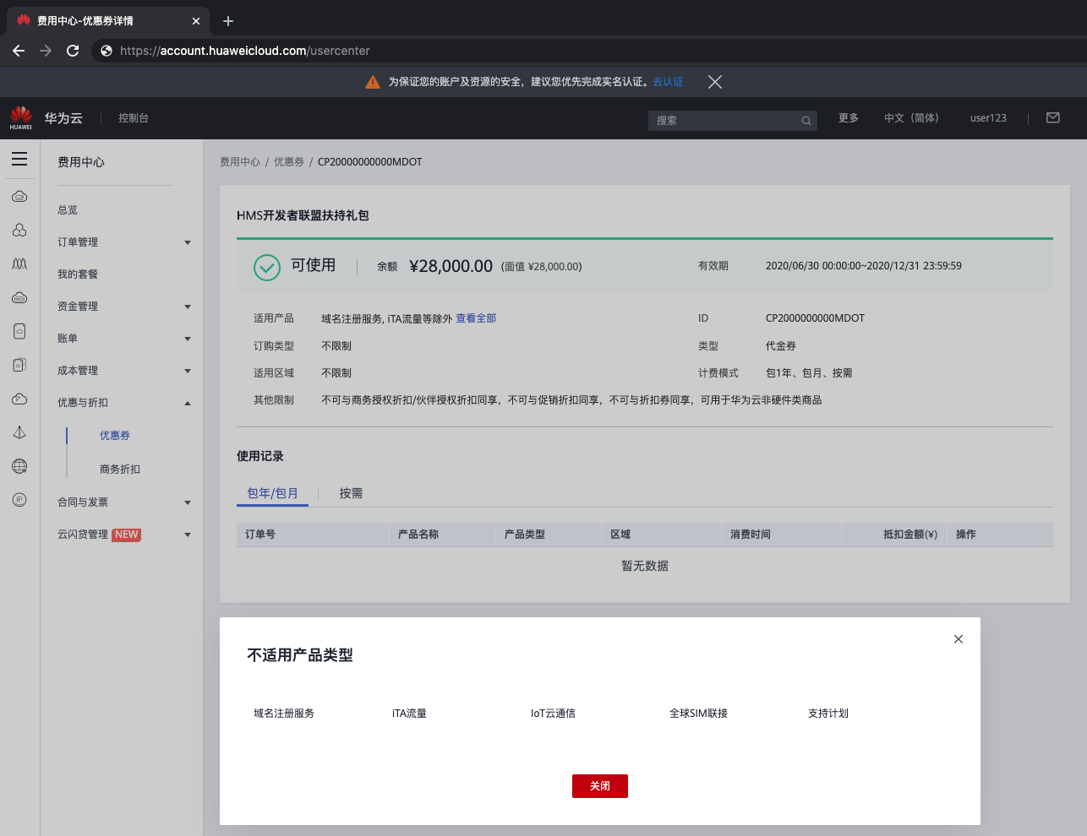This screenshot has width=1087, height=836.
Task: Close the 不适用产品类型 dialog with X
Action: (x=958, y=639)
